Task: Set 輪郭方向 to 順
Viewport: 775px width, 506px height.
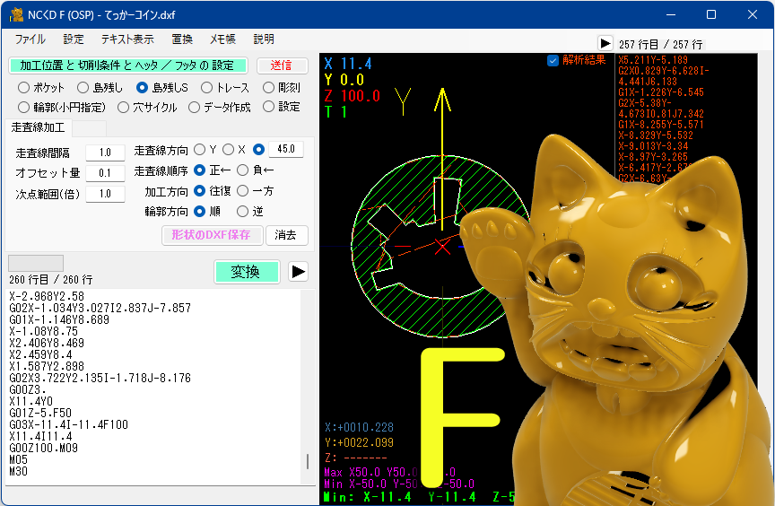Action: tap(200, 211)
